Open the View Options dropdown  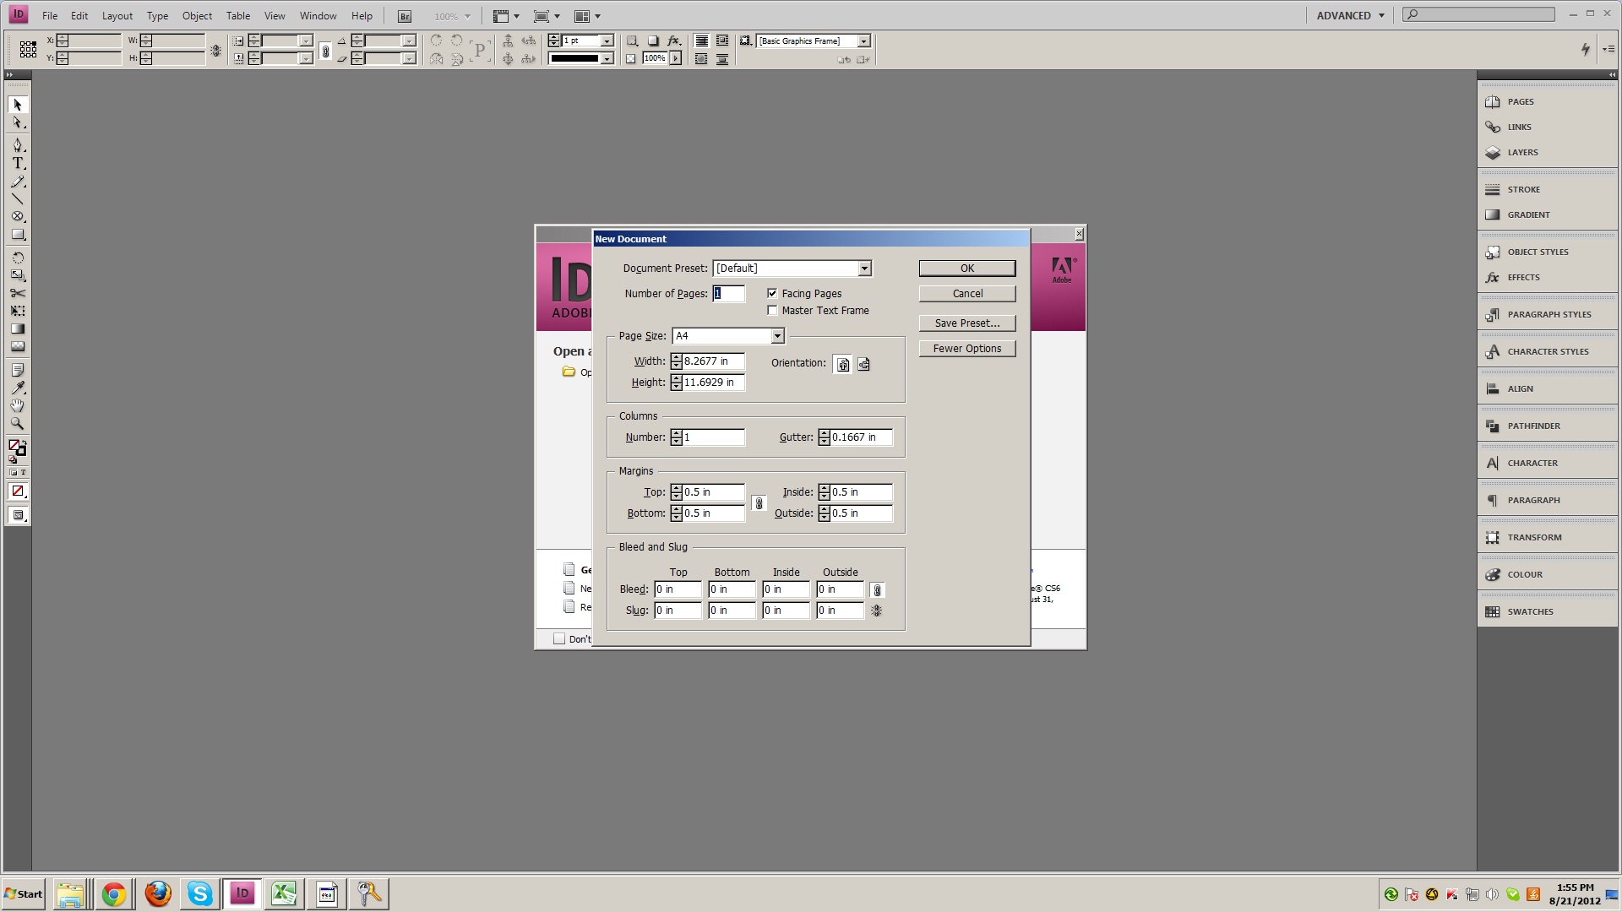(x=506, y=16)
